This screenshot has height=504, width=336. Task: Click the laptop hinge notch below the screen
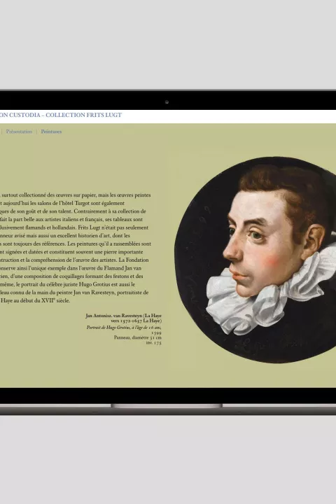(167, 406)
